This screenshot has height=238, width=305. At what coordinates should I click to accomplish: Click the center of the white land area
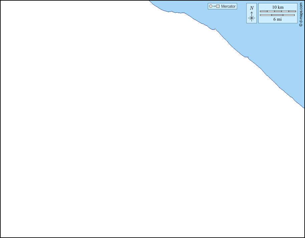click(x=134, y=134)
